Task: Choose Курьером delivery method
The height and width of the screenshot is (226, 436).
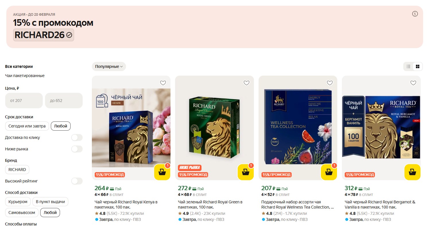Action: tap(18, 202)
